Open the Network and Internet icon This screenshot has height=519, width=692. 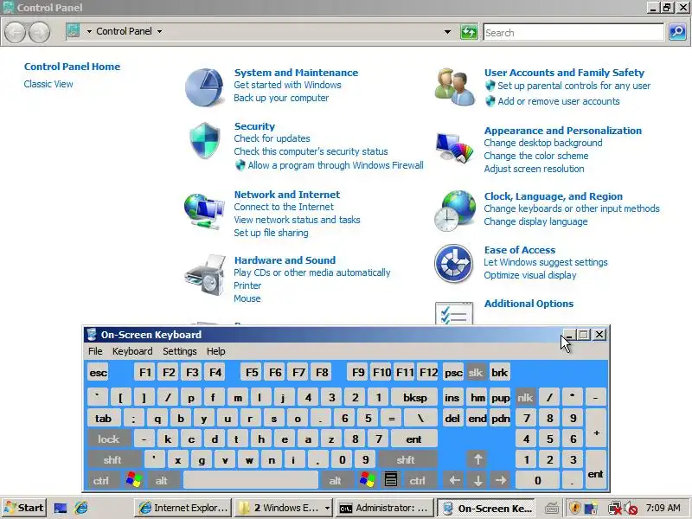(x=203, y=210)
